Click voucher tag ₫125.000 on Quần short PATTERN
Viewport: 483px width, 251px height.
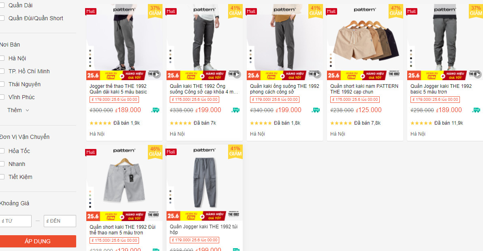coord(355,100)
